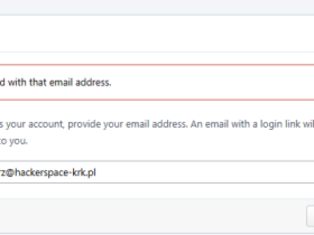Click 'email address.' in the error message
The image size is (314, 235).
pos(80,82)
